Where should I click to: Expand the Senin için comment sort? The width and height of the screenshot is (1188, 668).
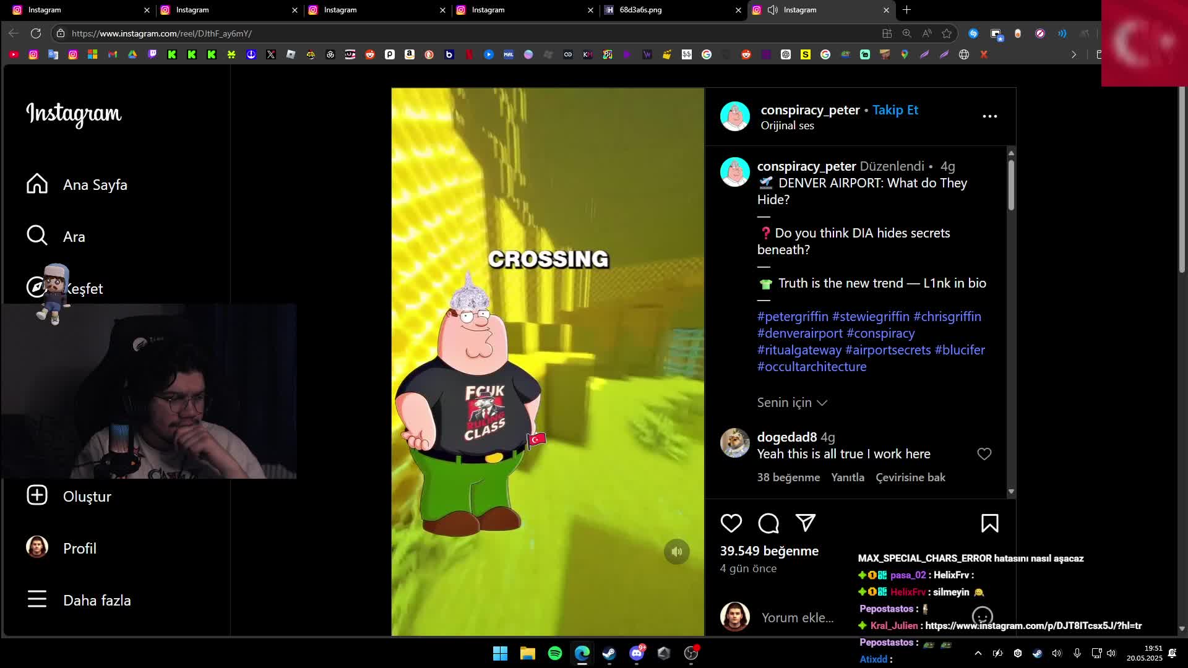click(792, 403)
